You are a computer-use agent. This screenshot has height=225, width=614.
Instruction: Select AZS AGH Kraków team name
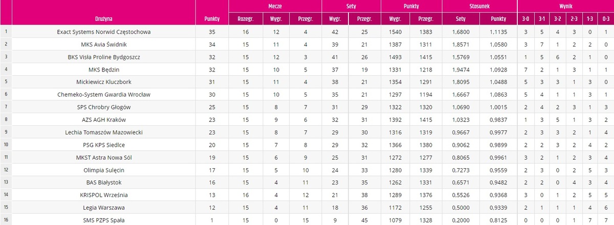click(104, 120)
